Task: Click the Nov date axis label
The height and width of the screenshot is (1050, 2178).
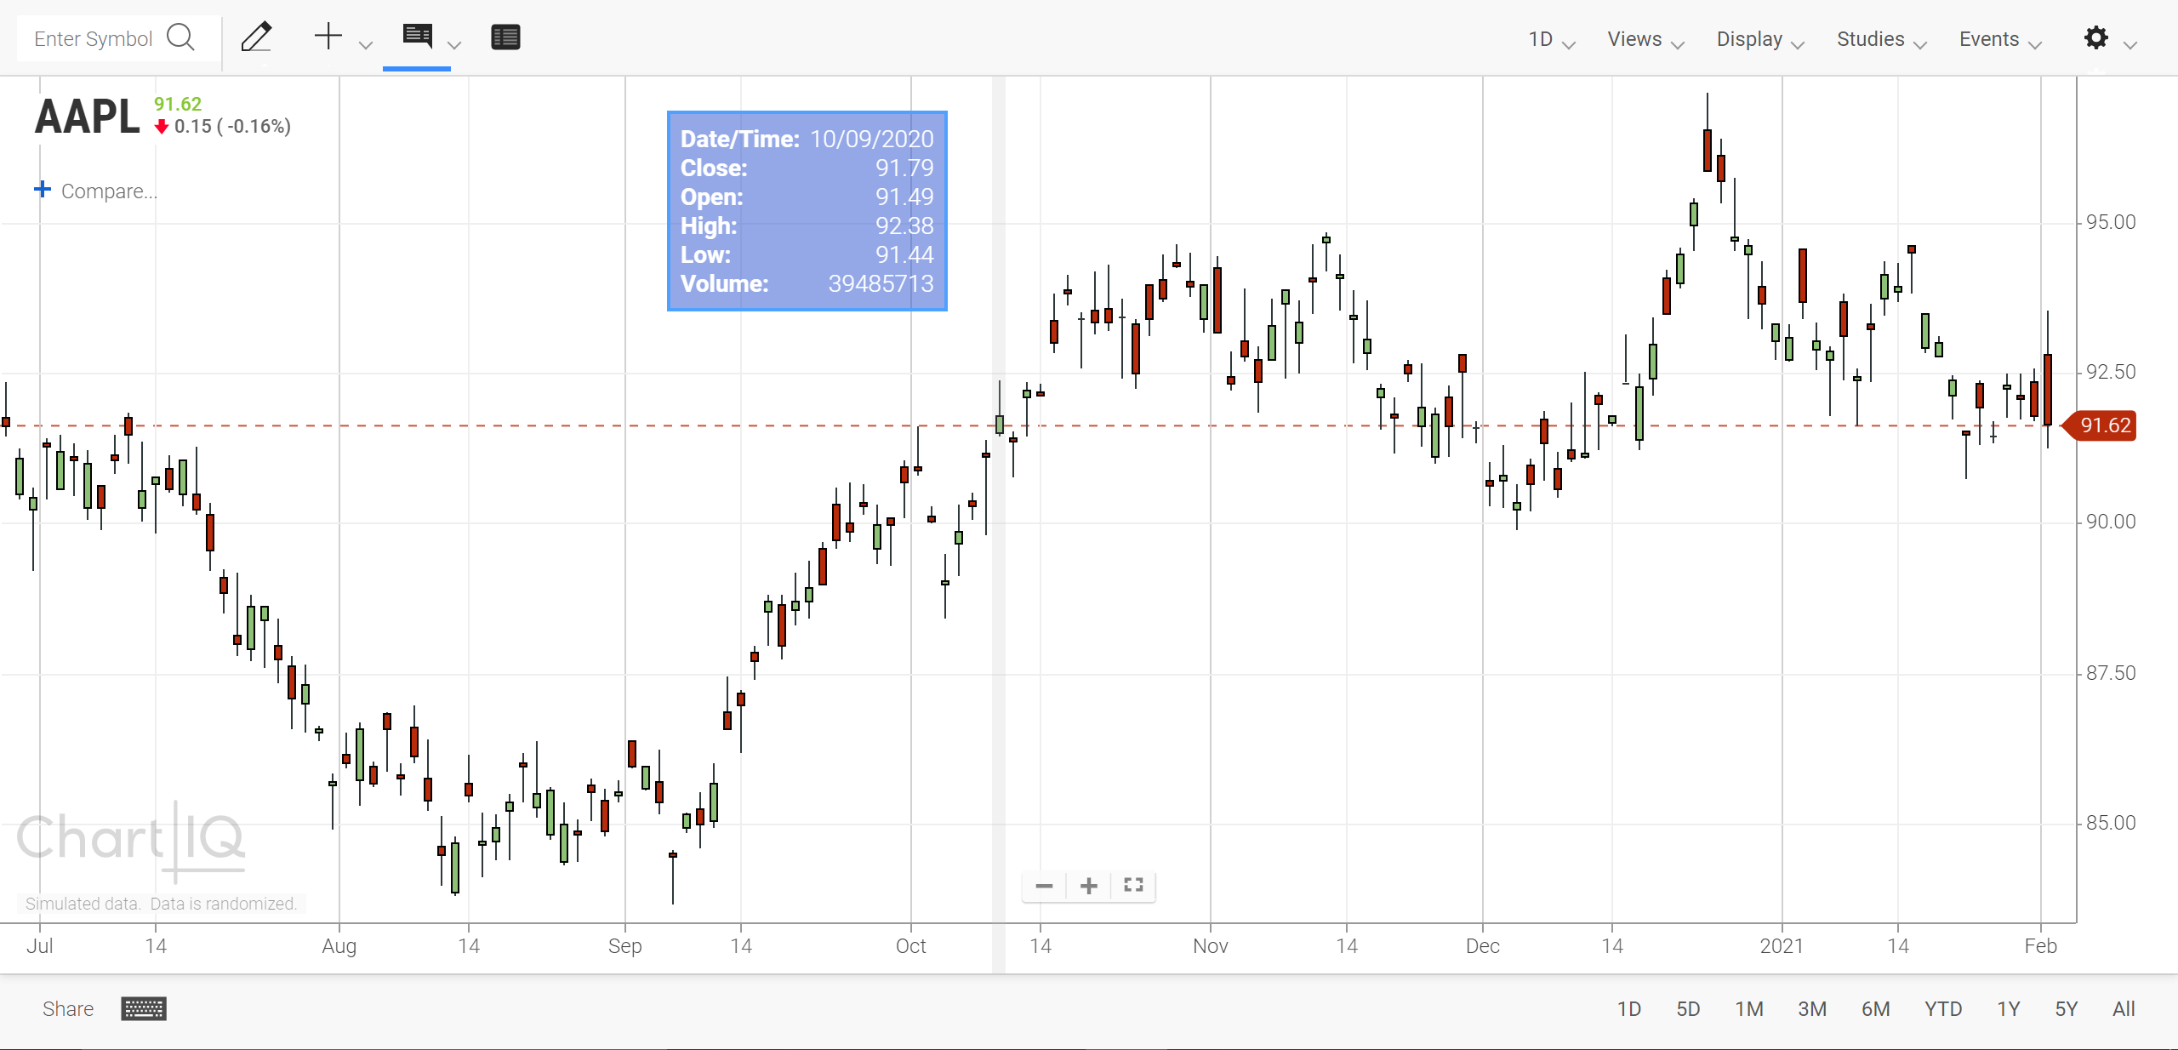Action: click(x=1210, y=946)
